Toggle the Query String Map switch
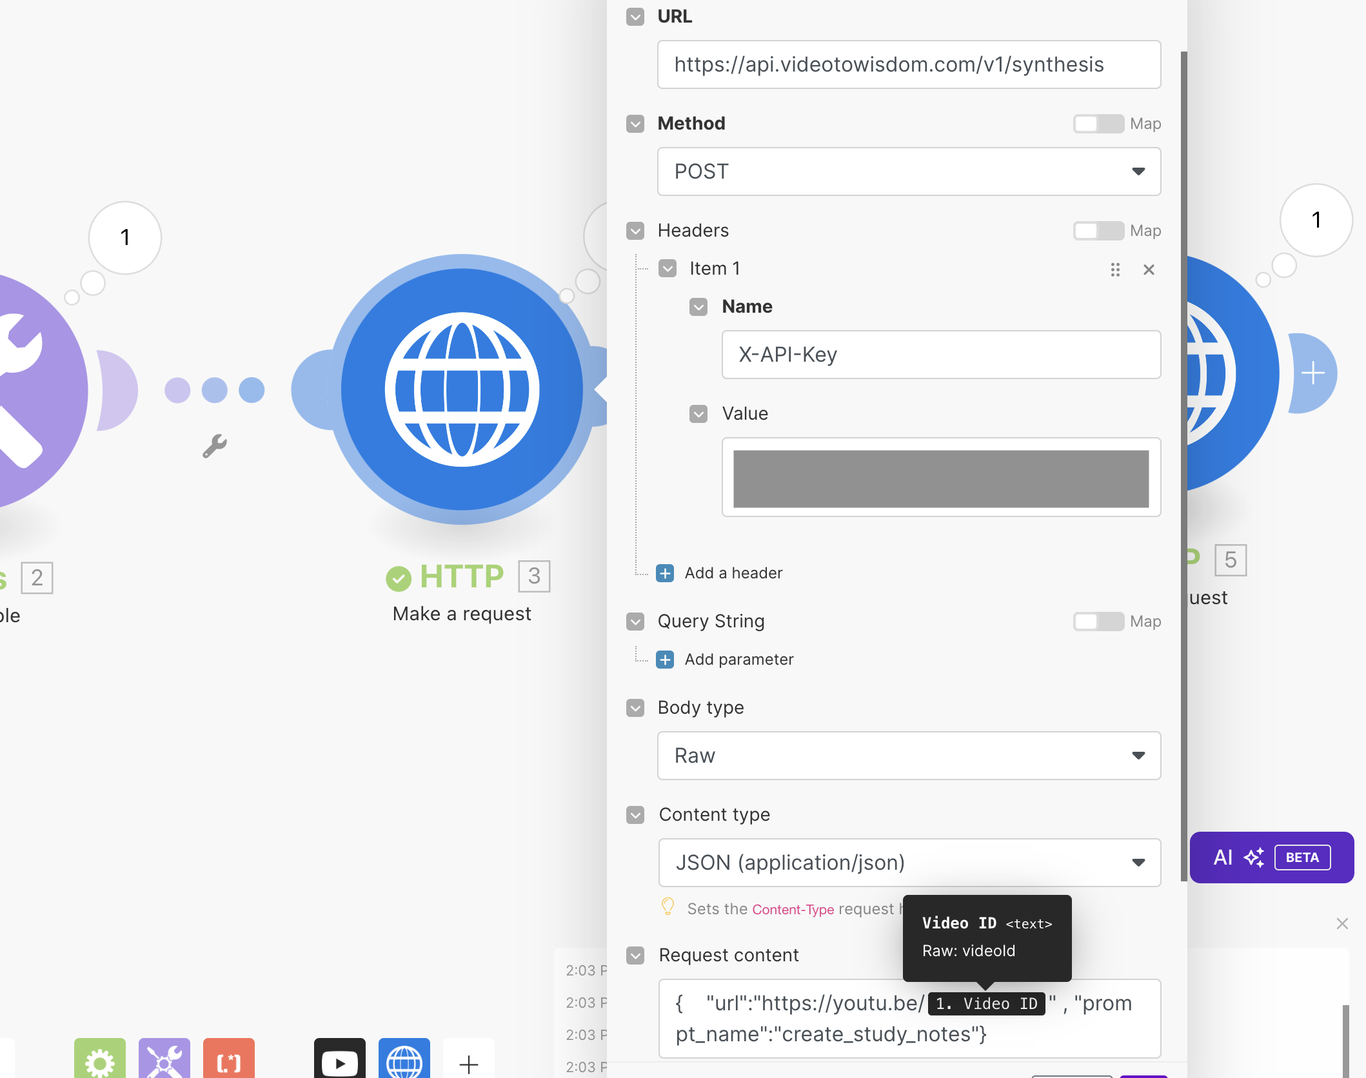Viewport: 1366px width, 1078px height. click(x=1098, y=622)
